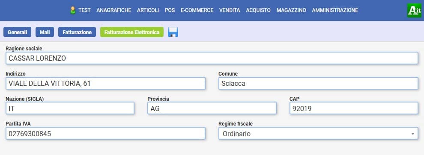Viewport: 424px width, 155px height.
Task: Switch to the Generali tab
Action: (17, 32)
